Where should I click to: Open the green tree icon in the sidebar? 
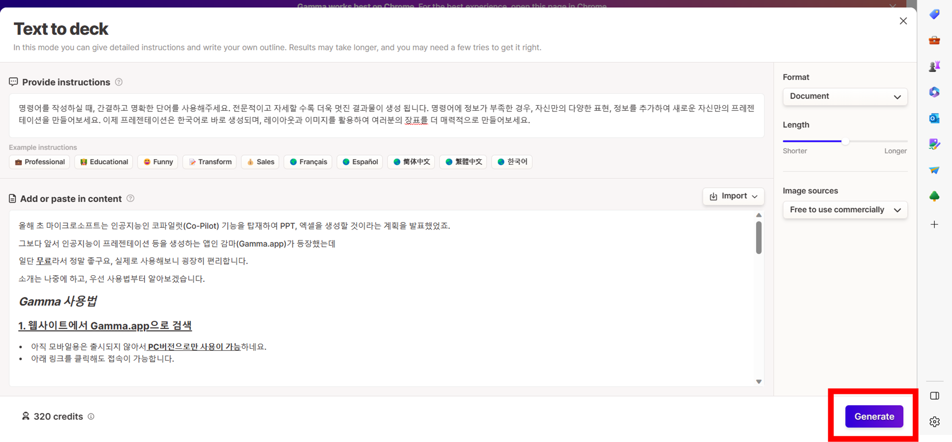pos(934,196)
